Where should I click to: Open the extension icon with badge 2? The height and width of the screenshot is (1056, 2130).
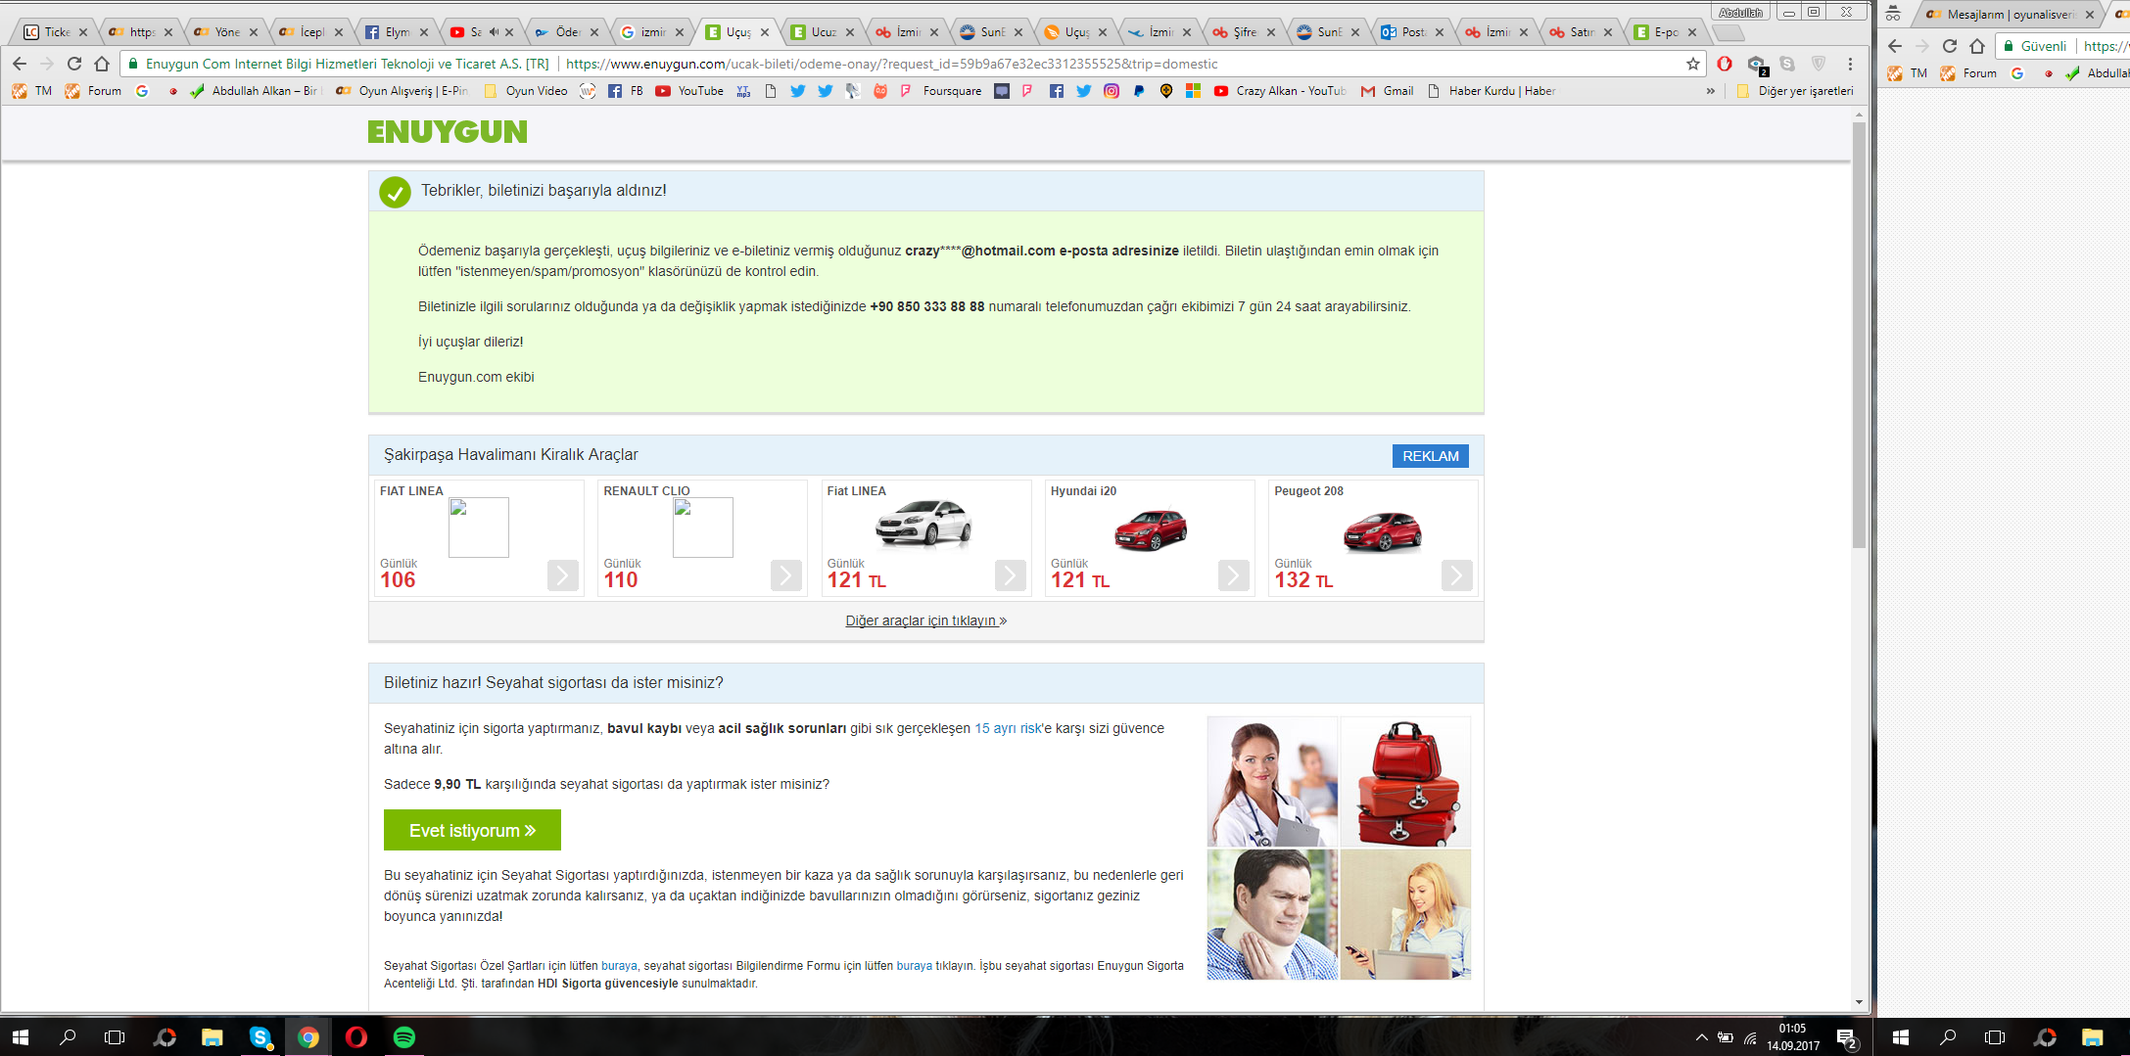[1757, 65]
